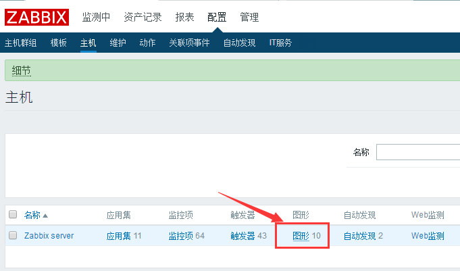Open the 资产记录 top menu
Viewport: 460px width, 271px height.
(143, 17)
